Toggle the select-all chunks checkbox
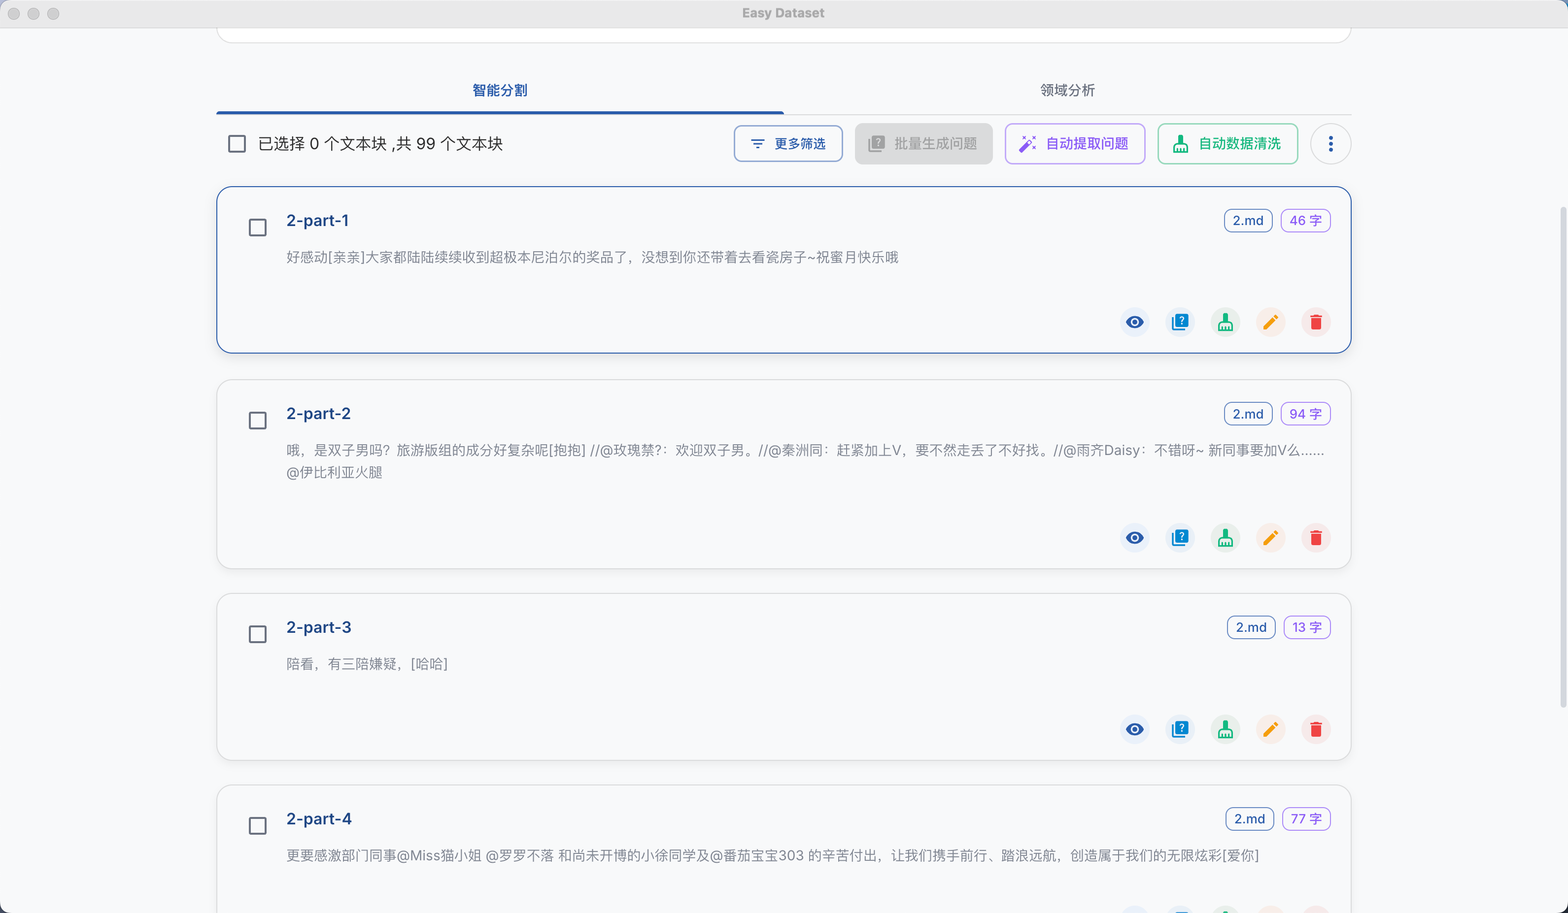Screen dimensions: 1568x913 point(237,144)
